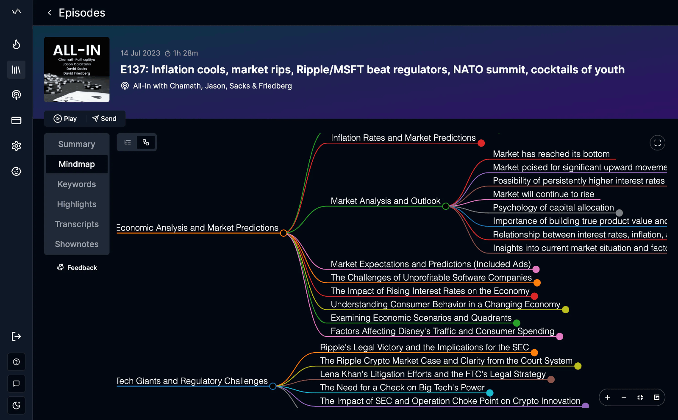The width and height of the screenshot is (678, 420).
Task: Click the red dot on Inflation Rates node
Action: (481, 143)
